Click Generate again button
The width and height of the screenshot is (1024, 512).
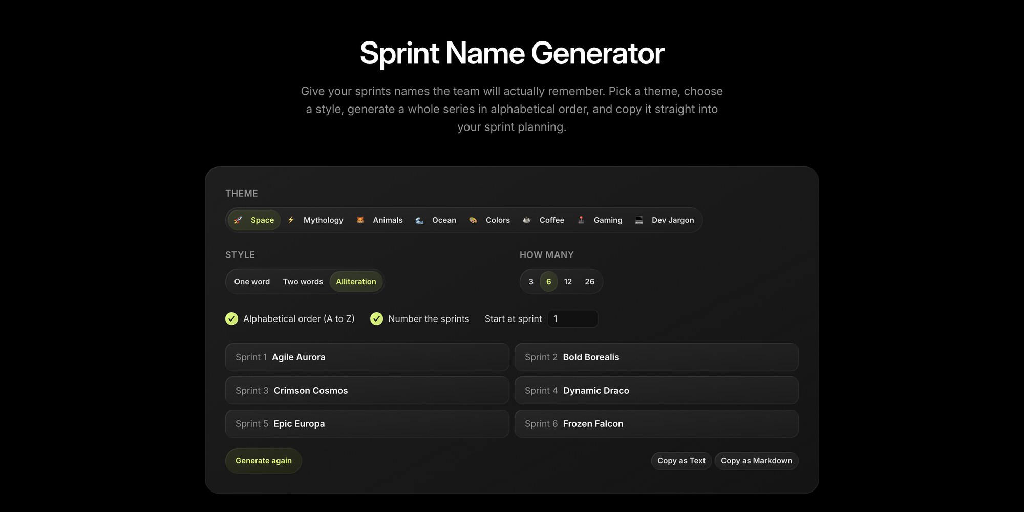pyautogui.click(x=264, y=461)
